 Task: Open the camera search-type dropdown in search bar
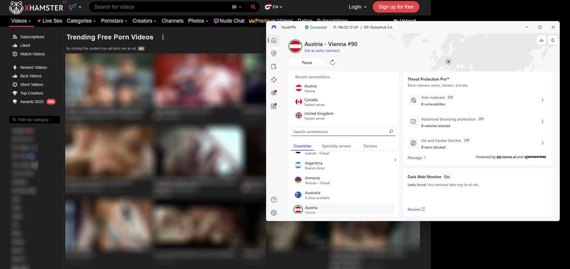[236, 7]
